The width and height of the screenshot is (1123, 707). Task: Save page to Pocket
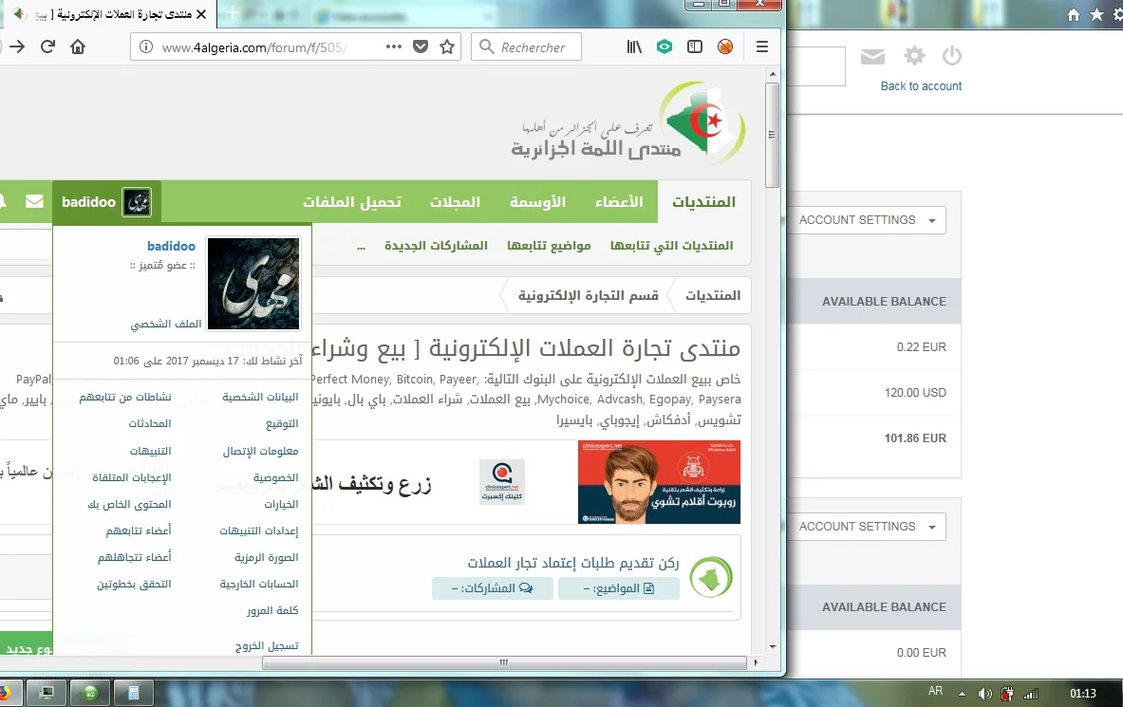coord(421,47)
